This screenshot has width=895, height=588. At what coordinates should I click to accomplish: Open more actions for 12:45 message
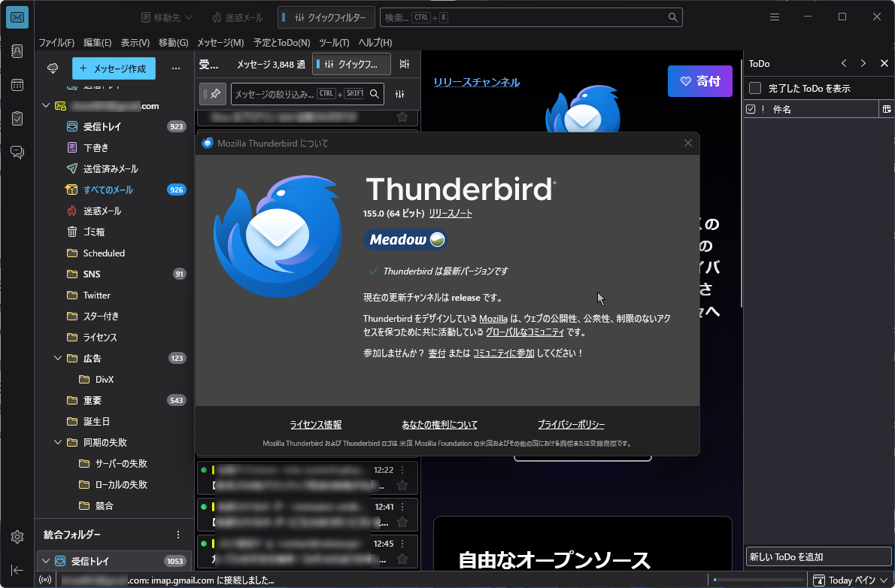[402, 544]
